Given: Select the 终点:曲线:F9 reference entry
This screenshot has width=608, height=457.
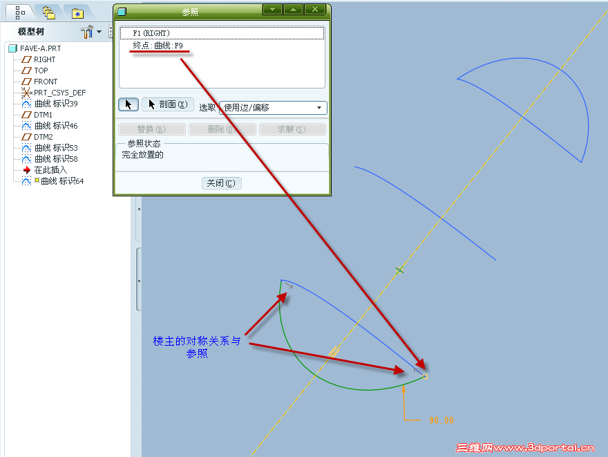Looking at the screenshot, I should [x=158, y=46].
